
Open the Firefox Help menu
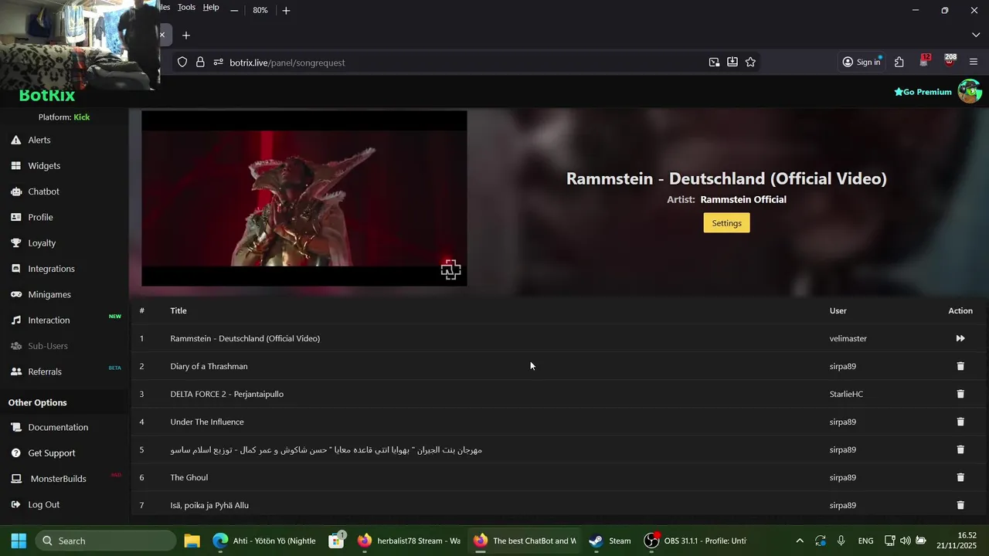pyautogui.click(x=211, y=7)
